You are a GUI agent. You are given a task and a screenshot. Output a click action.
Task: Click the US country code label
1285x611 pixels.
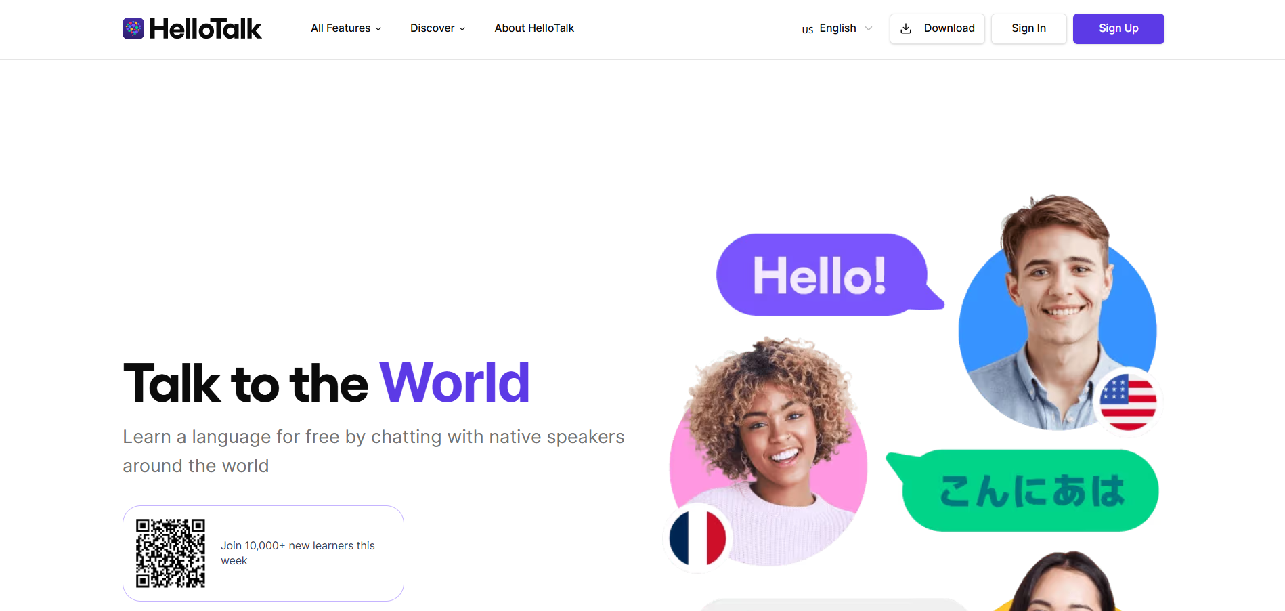point(808,30)
